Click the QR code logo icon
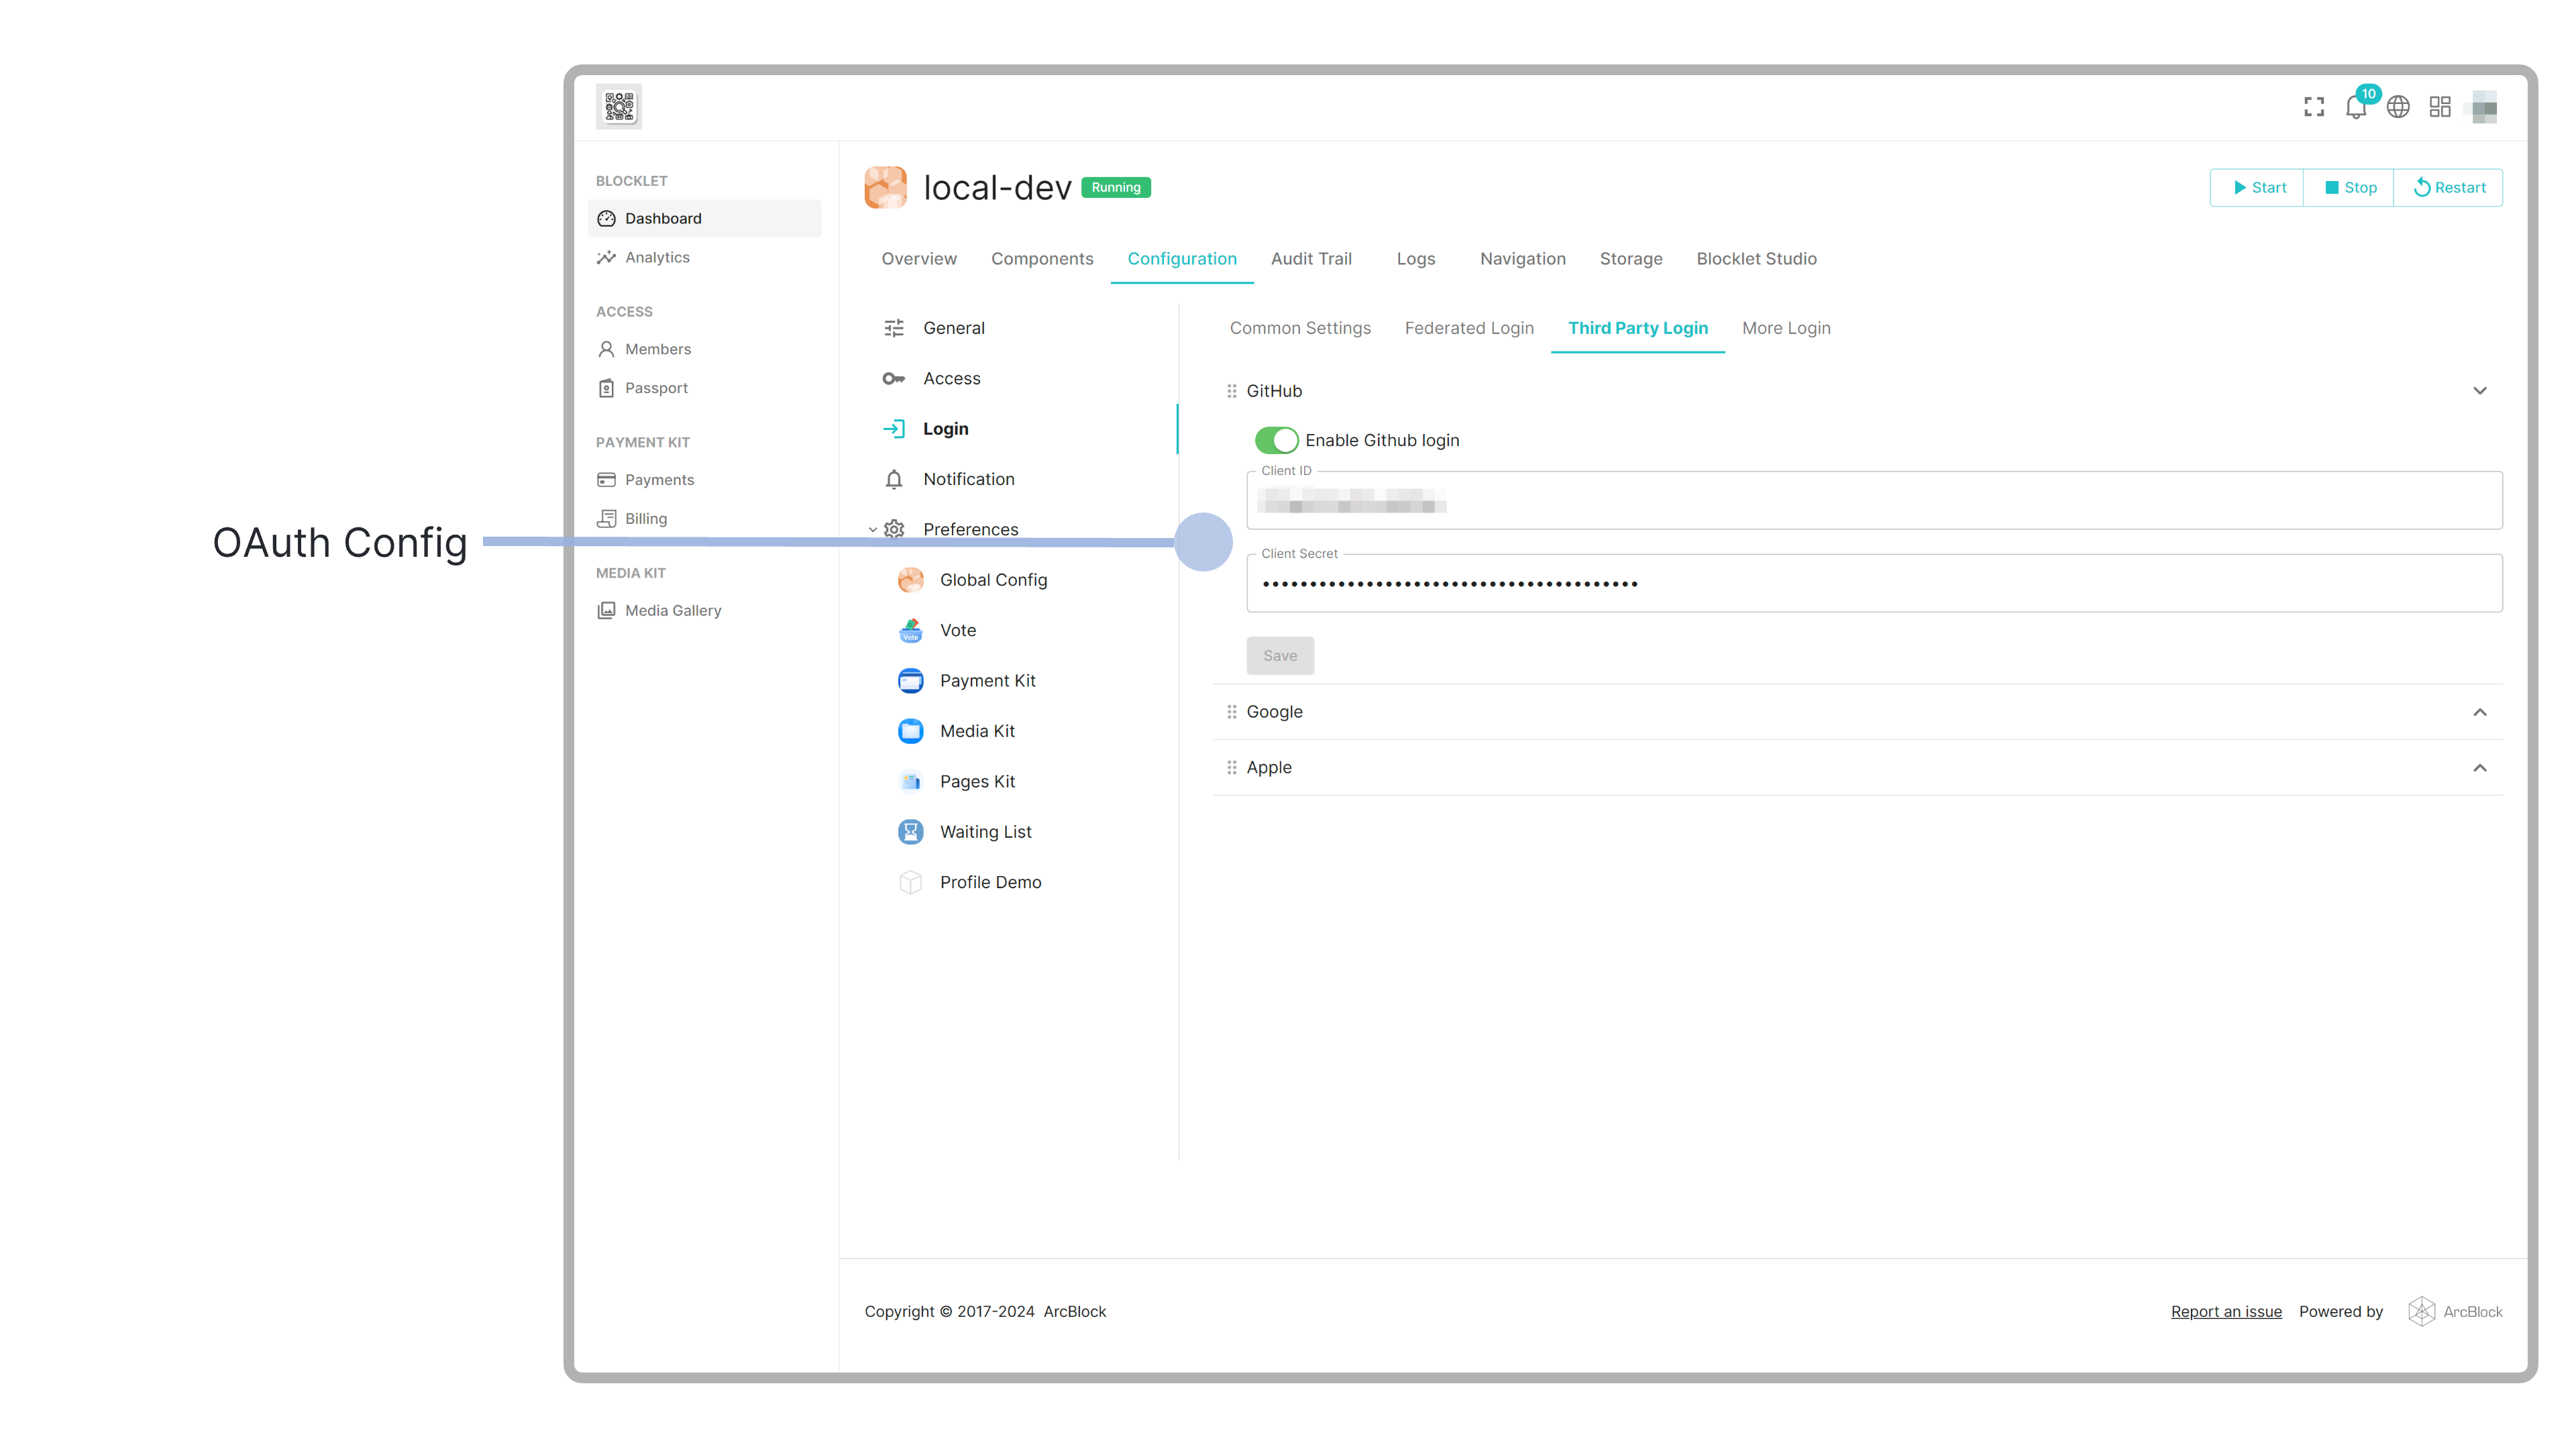 (x=619, y=106)
